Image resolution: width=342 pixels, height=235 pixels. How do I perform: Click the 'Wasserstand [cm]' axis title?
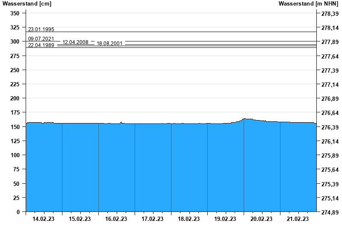[x=21, y=4]
